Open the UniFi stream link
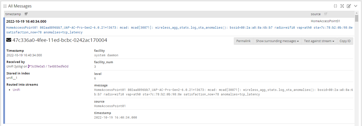This screenshot has height=126, width=362. (16, 90)
